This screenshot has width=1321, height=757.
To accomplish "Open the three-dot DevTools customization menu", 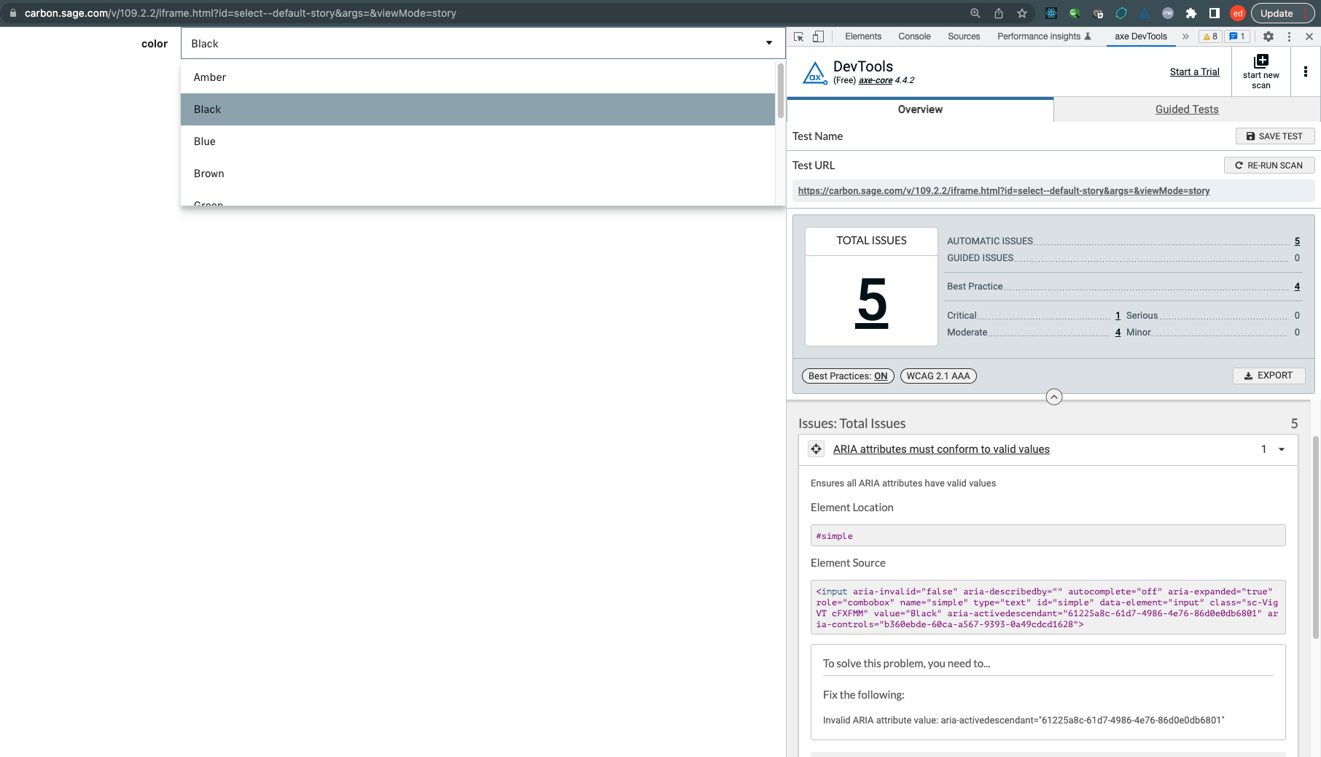I will tap(1288, 36).
